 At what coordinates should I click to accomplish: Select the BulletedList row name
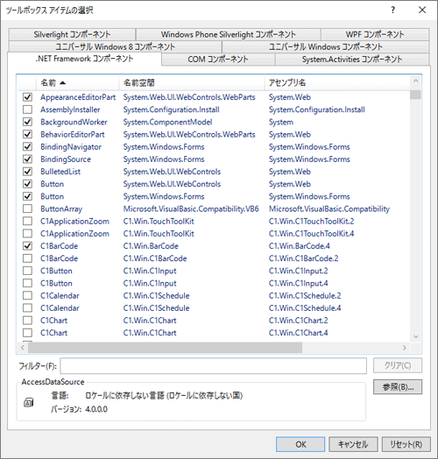(x=60, y=172)
